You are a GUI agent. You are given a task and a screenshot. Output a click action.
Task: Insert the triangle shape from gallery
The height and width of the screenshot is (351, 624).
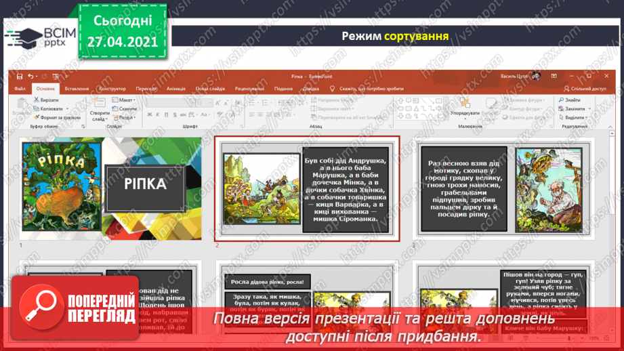[416, 108]
